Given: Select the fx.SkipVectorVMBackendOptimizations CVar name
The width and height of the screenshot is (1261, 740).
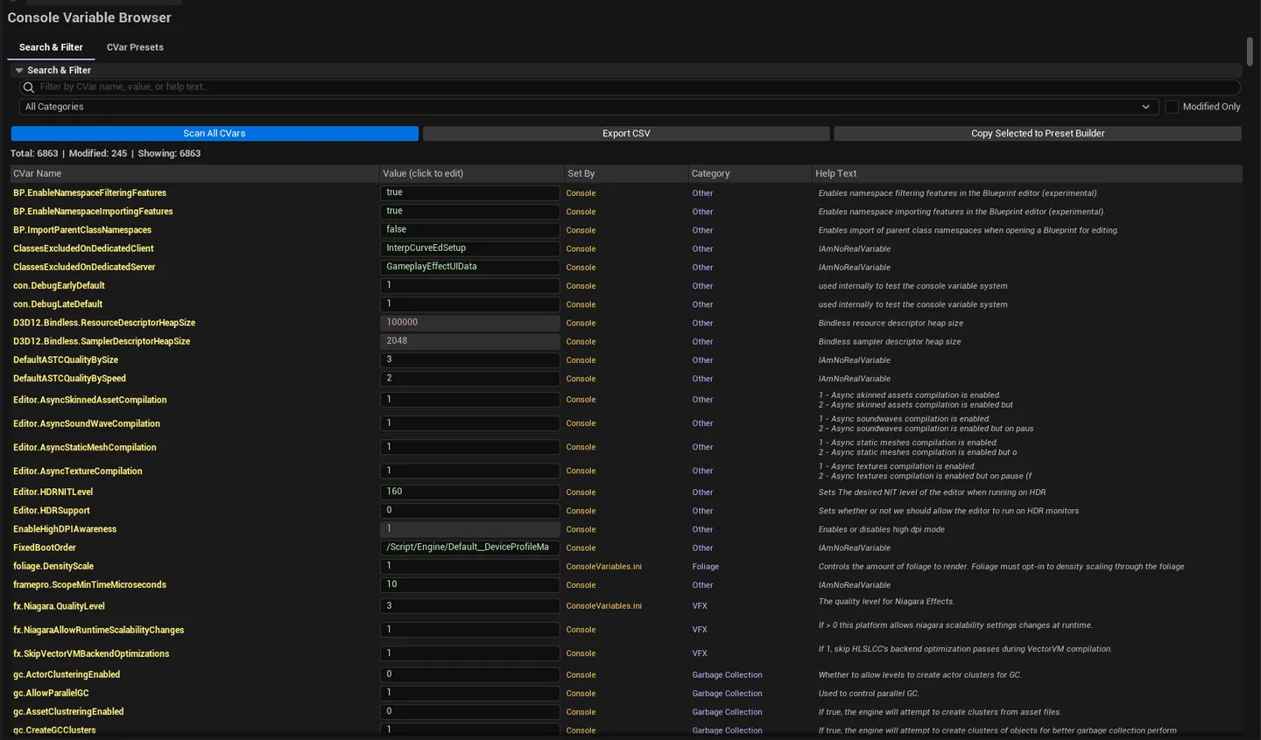Looking at the screenshot, I should pyautogui.click(x=91, y=653).
